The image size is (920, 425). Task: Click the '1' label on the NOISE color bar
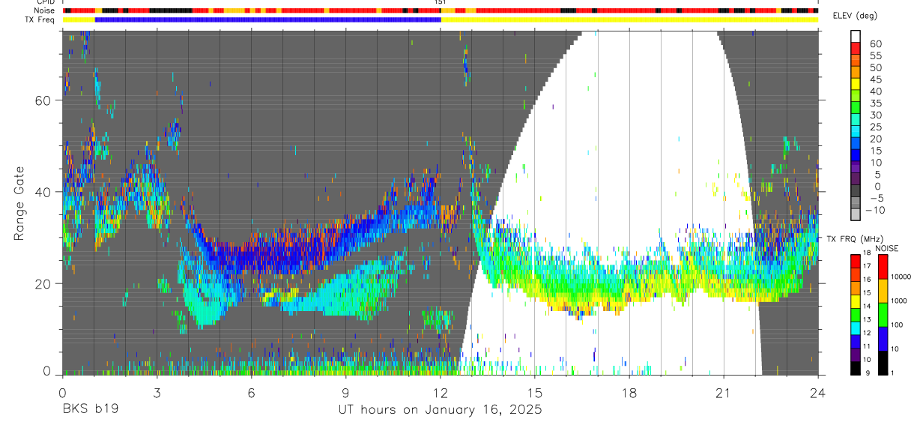[x=893, y=373]
